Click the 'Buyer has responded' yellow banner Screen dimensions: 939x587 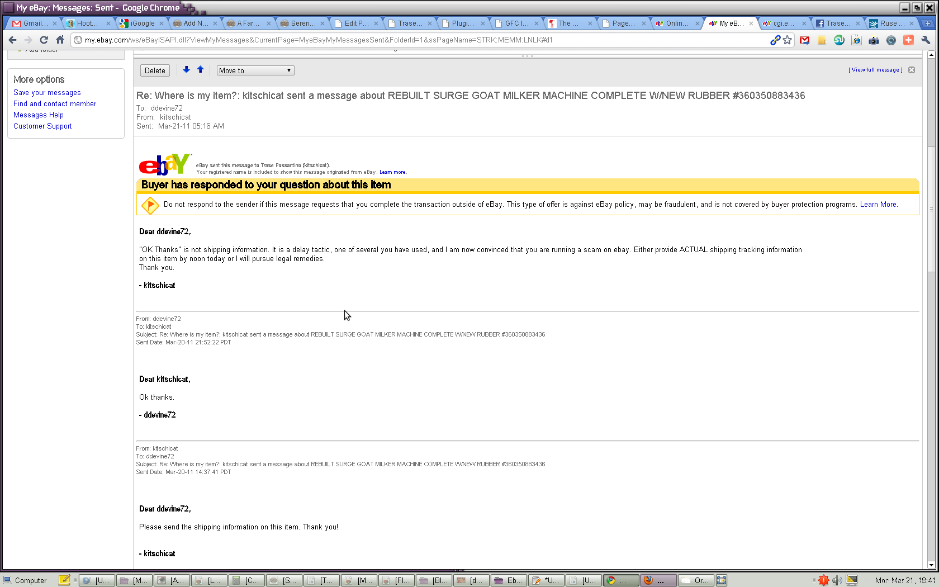point(528,185)
